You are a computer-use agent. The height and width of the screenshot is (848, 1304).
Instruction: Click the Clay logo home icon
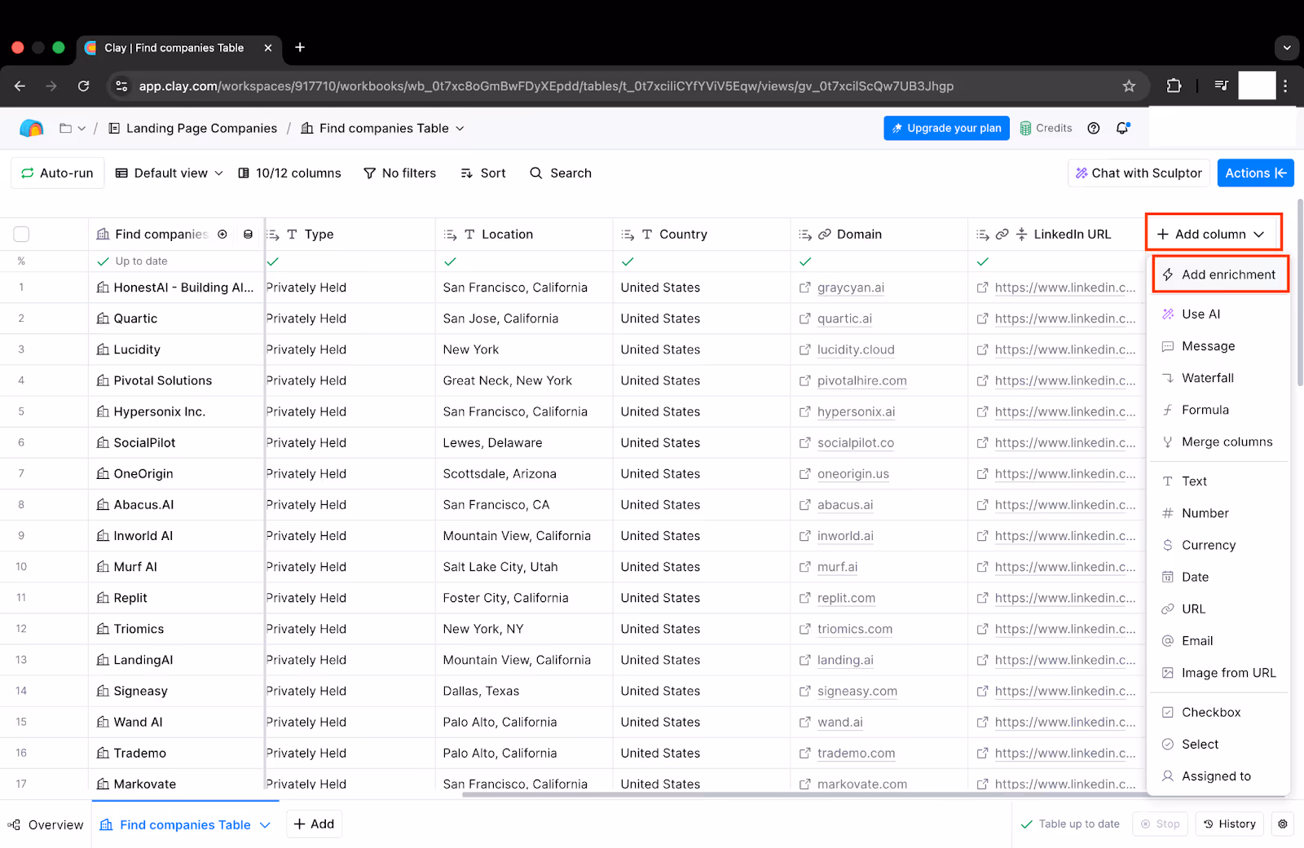coord(31,128)
